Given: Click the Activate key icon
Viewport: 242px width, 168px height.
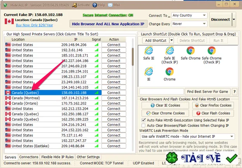Looking at the screenshot, I should pyautogui.click(x=74, y=5).
